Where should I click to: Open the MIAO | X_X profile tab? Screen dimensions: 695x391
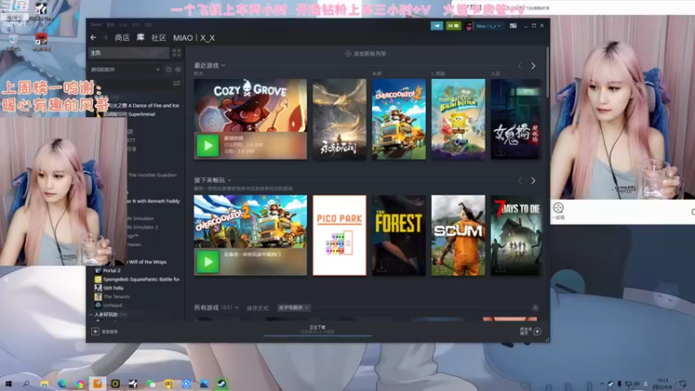pyautogui.click(x=194, y=37)
